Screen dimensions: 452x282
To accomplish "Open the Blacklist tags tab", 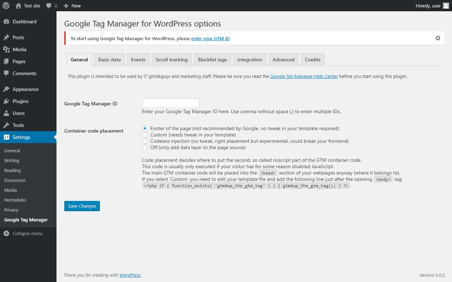I will [213, 60].
